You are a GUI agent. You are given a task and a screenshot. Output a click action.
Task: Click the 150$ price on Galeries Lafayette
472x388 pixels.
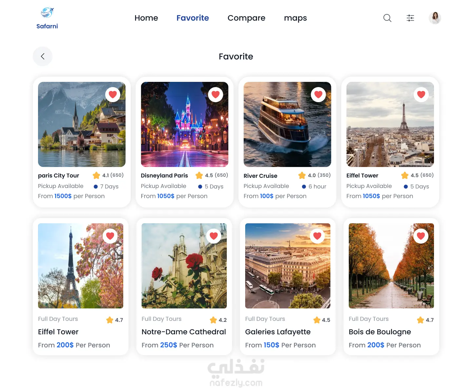(x=271, y=345)
